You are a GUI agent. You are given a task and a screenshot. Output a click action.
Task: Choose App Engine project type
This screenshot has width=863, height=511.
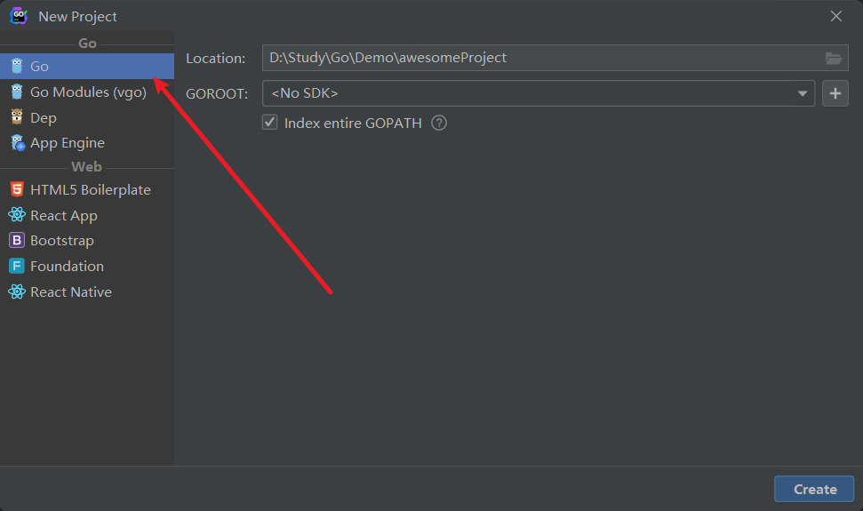coord(87,143)
